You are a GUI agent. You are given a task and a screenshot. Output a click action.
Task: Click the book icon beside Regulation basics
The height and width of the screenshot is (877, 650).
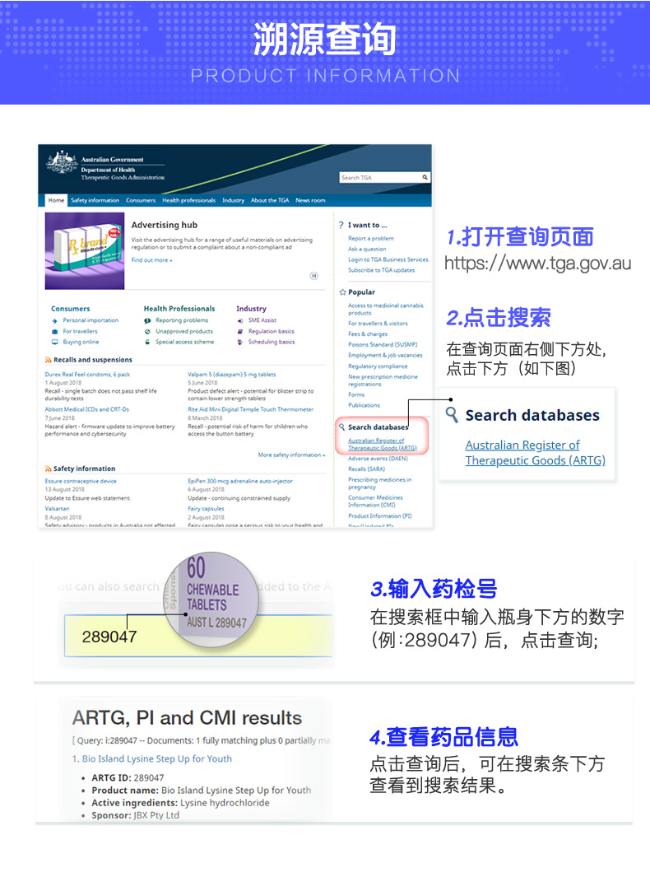pyautogui.click(x=240, y=331)
